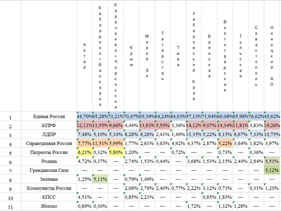Click the Ненецкий АО column header
281x211 pixels.
click(272, 56)
